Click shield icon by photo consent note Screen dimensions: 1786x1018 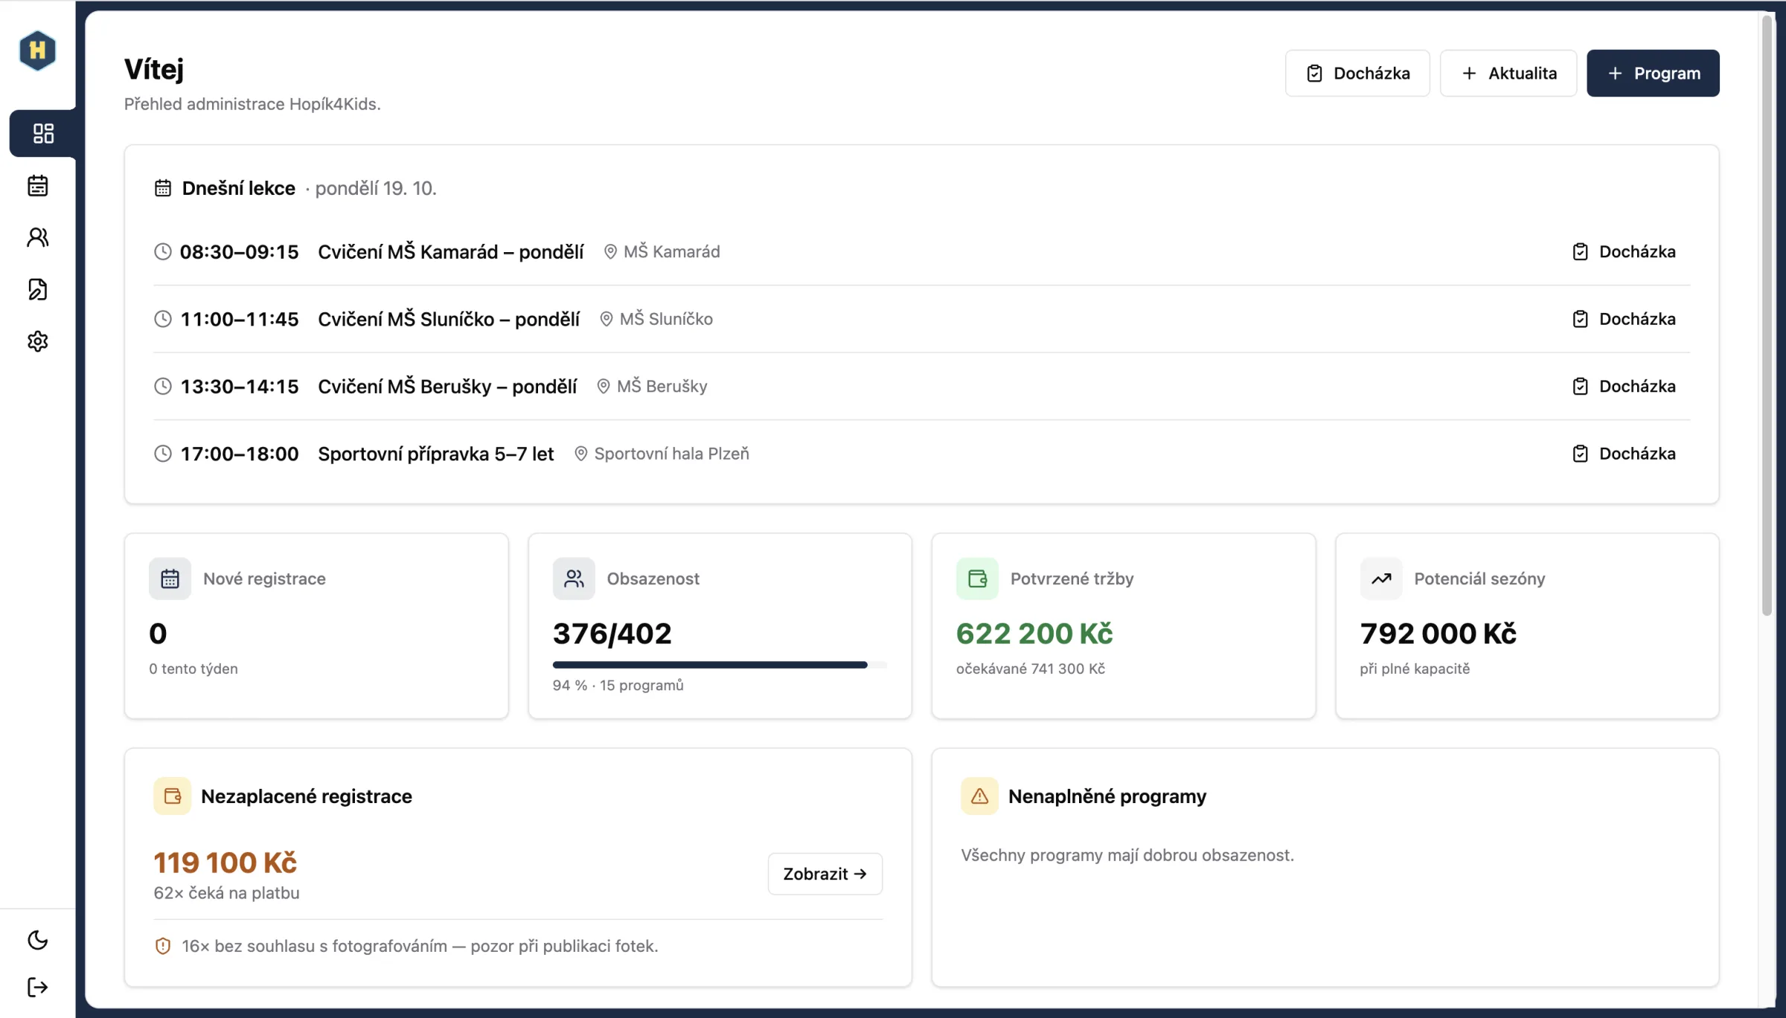click(163, 946)
